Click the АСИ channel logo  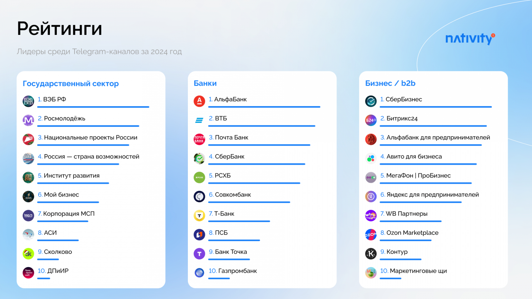[x=28, y=235]
